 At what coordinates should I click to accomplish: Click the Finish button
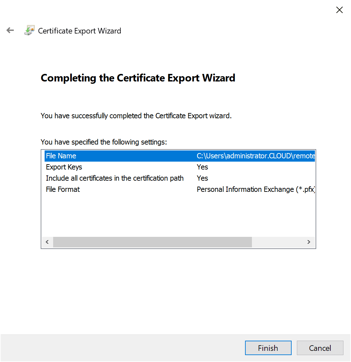tap(268, 348)
